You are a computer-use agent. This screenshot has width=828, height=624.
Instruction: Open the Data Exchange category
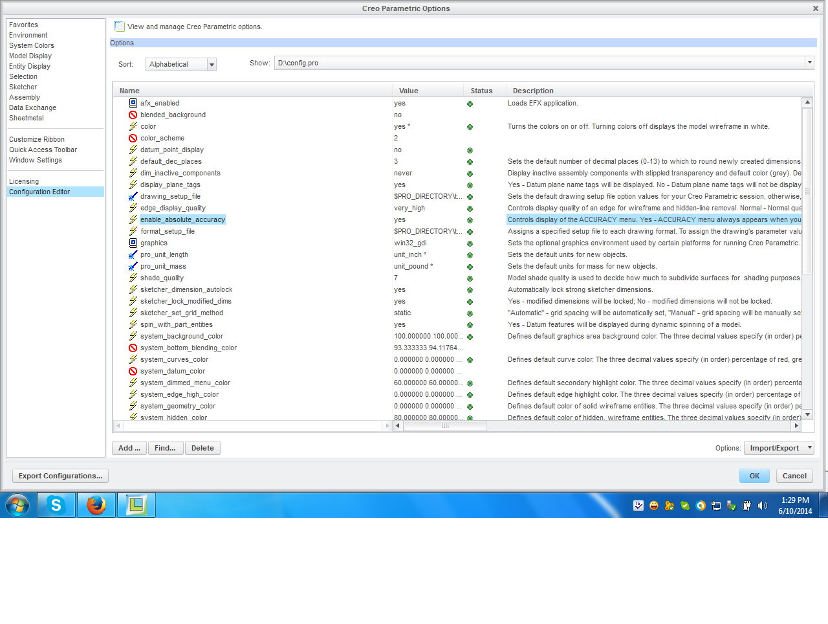point(32,107)
